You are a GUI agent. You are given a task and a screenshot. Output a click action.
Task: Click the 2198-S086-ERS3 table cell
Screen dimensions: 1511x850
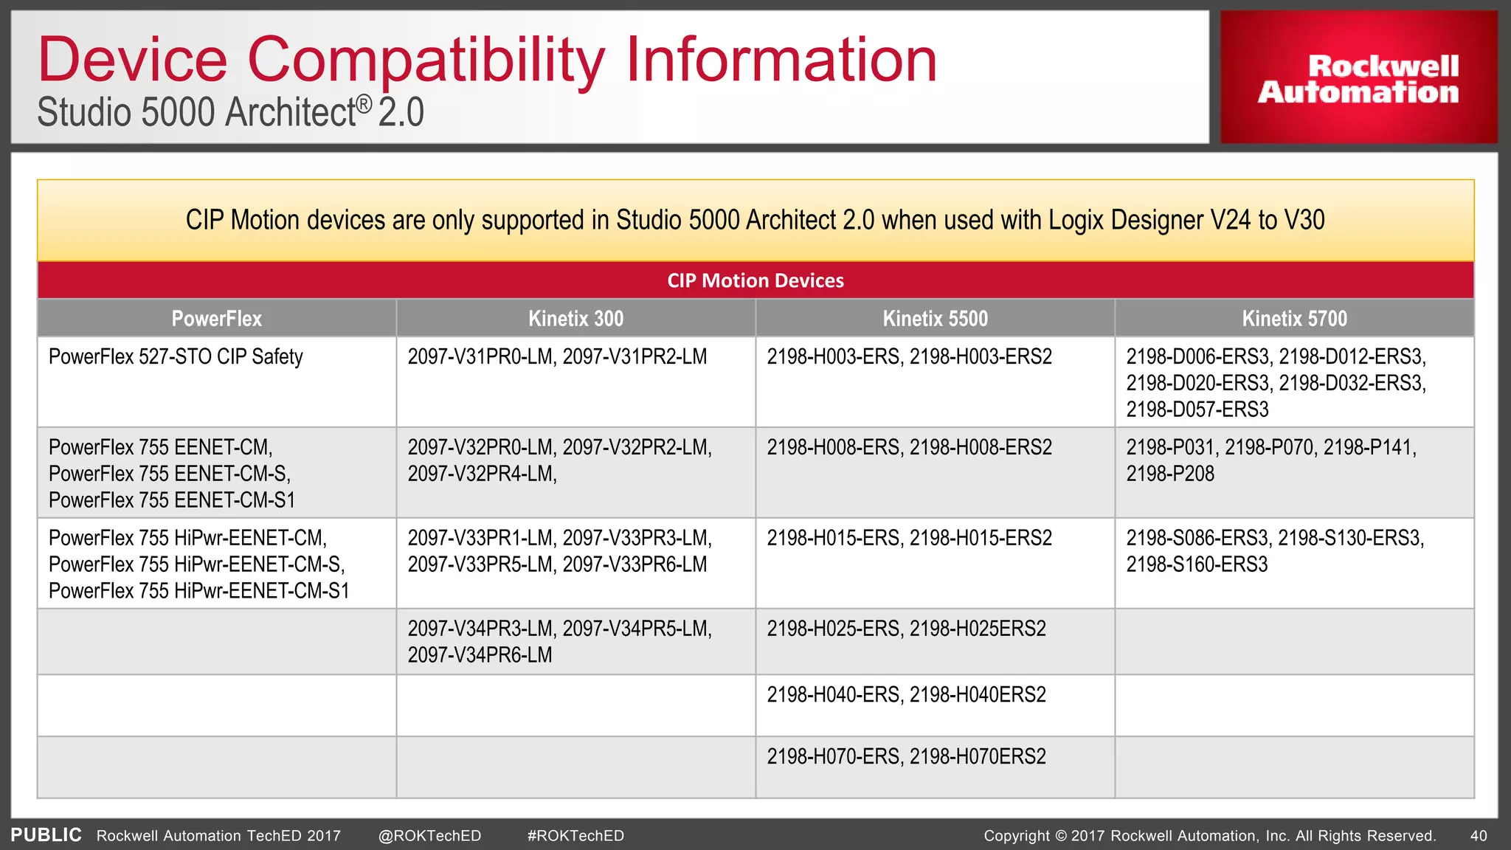(1274, 551)
